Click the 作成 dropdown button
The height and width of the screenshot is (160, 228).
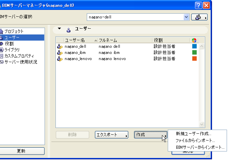click(x=151, y=135)
